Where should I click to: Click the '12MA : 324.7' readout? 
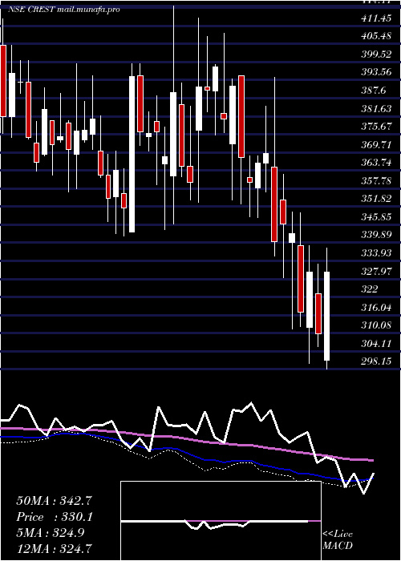point(54,548)
